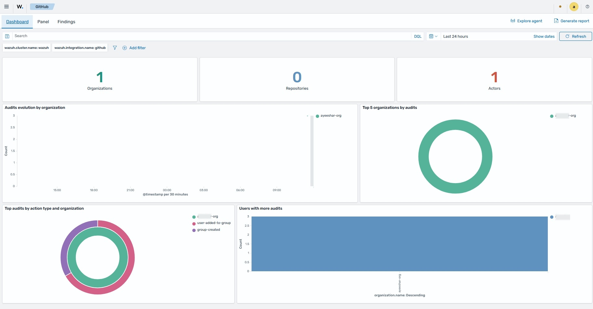Image resolution: width=593 pixels, height=309 pixels.
Task: Click the Wazuh home logo
Action: pos(20,6)
